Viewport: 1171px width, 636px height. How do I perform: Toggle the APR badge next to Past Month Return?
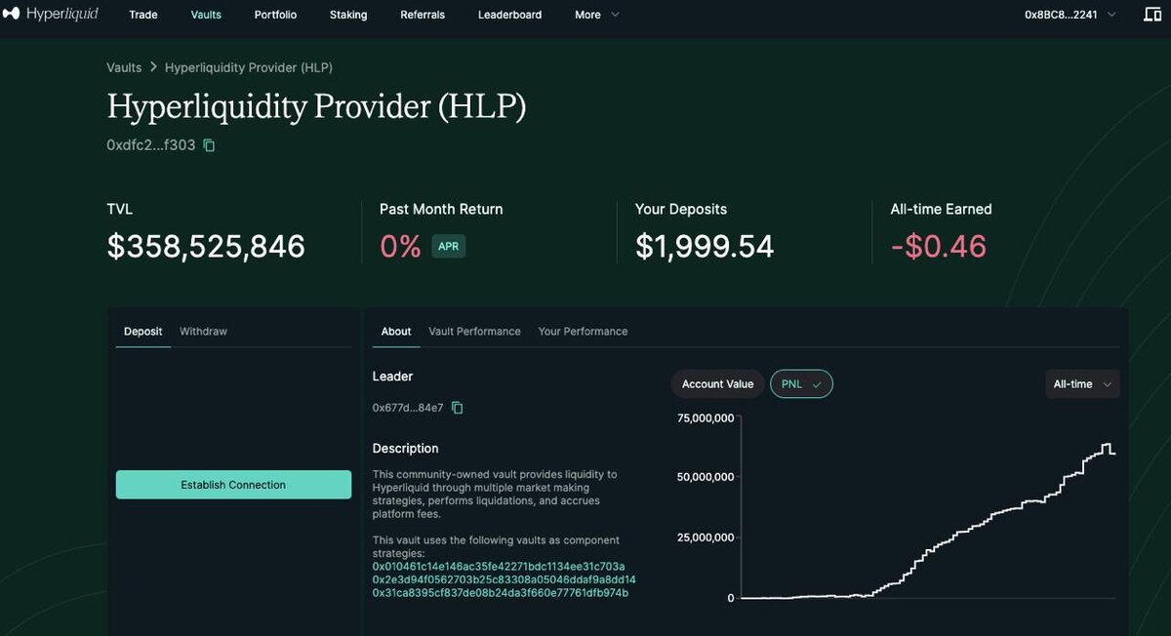(x=449, y=246)
